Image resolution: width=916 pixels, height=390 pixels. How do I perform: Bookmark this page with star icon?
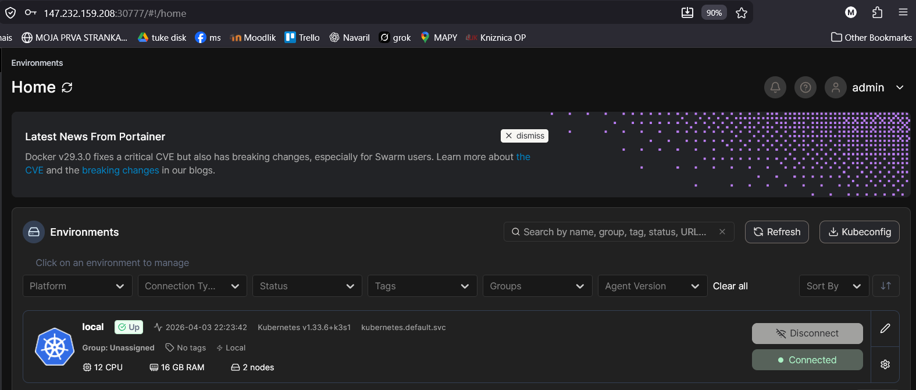pos(741,13)
